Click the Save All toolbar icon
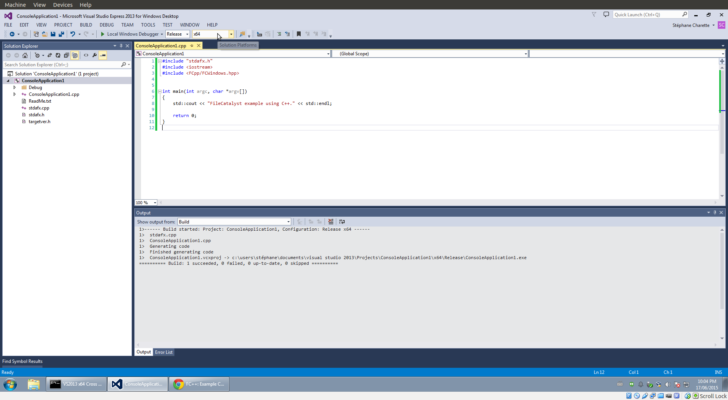The width and height of the screenshot is (728, 400). [x=61, y=34]
